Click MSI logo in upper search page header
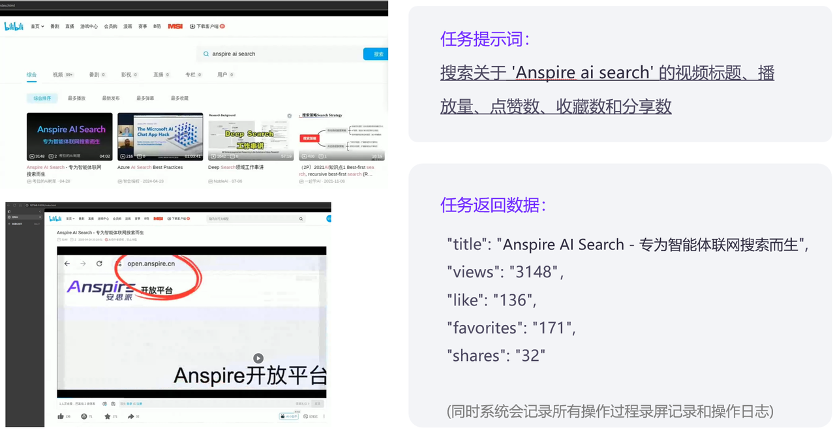This screenshot has height=432, width=835. pos(175,26)
